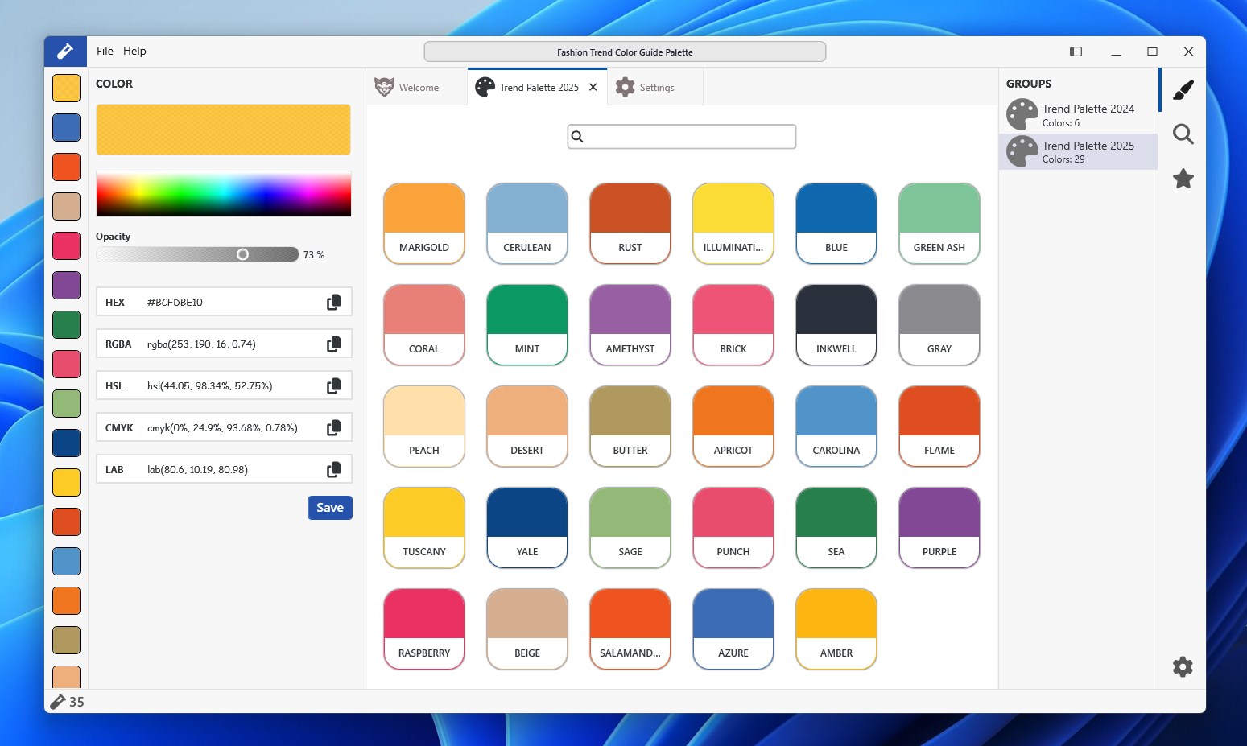
Task: Select the Brick color card
Action: [x=733, y=325]
